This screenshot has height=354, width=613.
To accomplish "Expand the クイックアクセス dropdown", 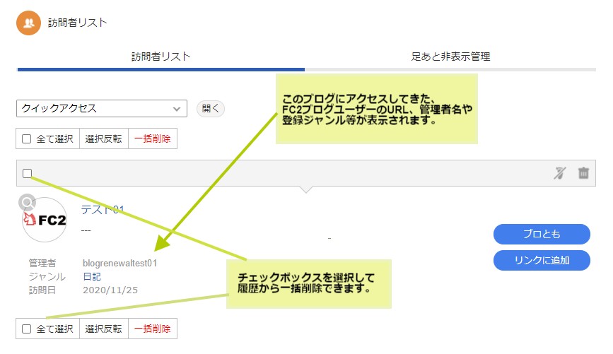I will [101, 109].
